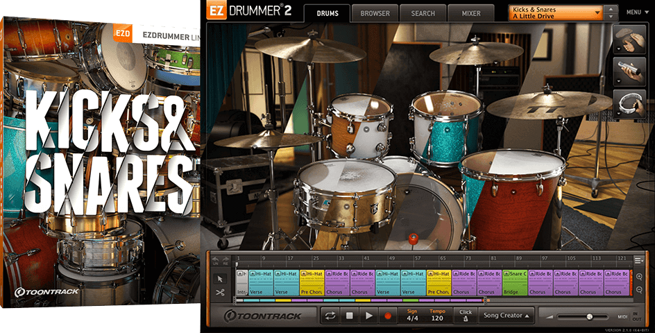Click the song overview scroll bar
The height and width of the screenshot is (333, 655).
click(x=361, y=300)
